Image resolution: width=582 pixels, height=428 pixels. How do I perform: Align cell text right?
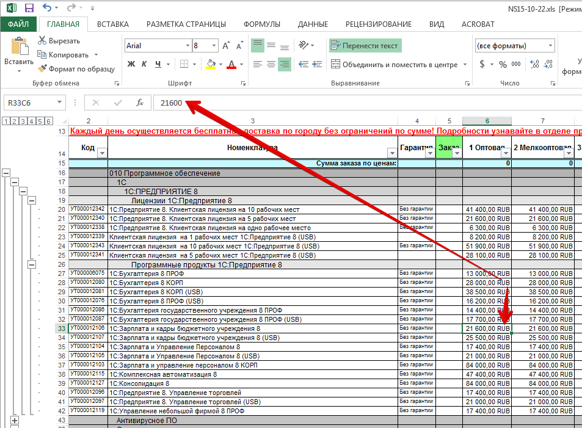pos(285,64)
